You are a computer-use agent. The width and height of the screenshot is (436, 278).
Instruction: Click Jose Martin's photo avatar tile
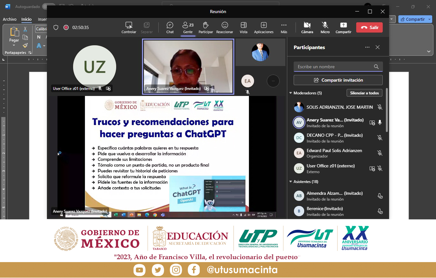click(x=260, y=52)
